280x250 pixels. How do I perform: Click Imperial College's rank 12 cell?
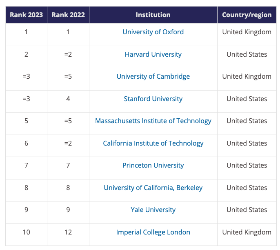[68, 232]
